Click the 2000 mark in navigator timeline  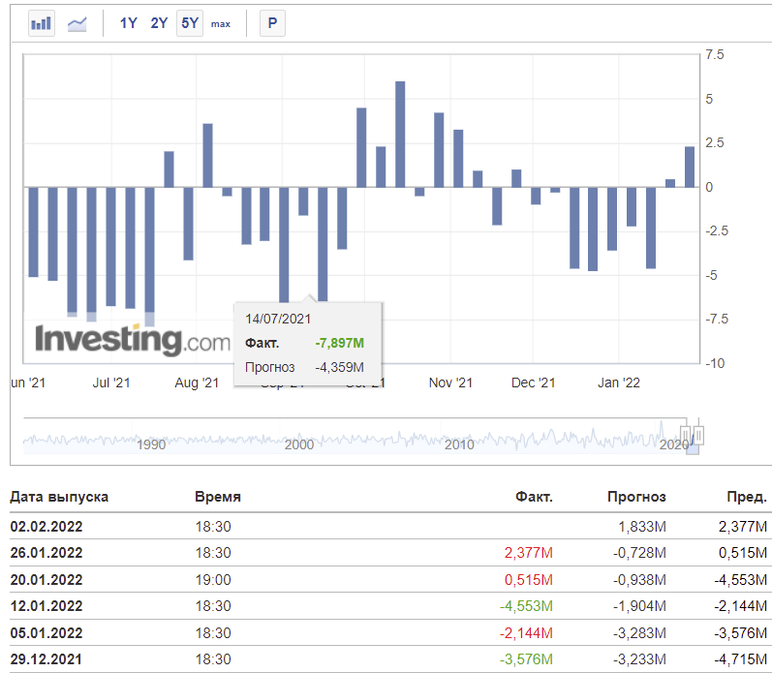299,444
